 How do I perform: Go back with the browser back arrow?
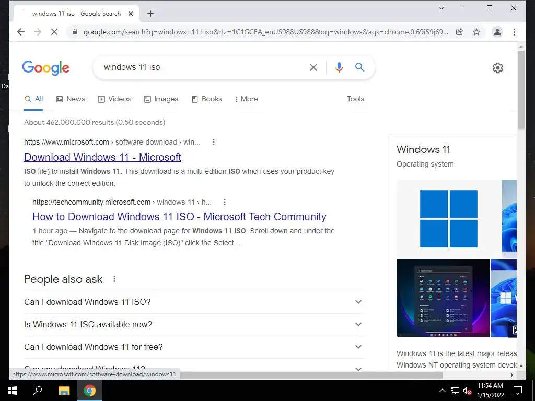[x=21, y=32]
